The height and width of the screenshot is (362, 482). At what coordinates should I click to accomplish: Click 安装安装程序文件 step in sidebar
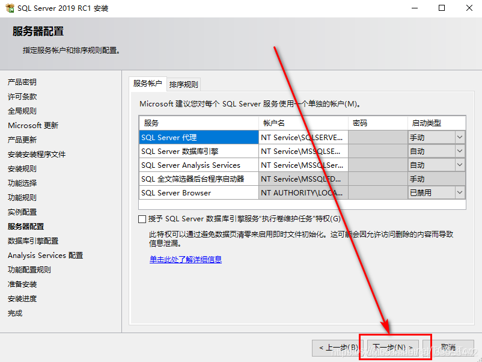point(37,155)
